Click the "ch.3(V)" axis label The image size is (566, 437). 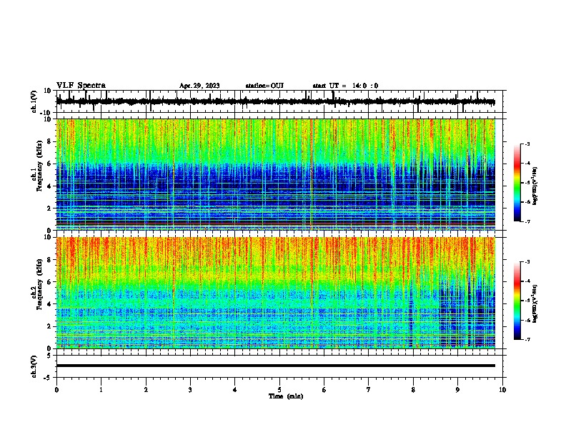34,366
